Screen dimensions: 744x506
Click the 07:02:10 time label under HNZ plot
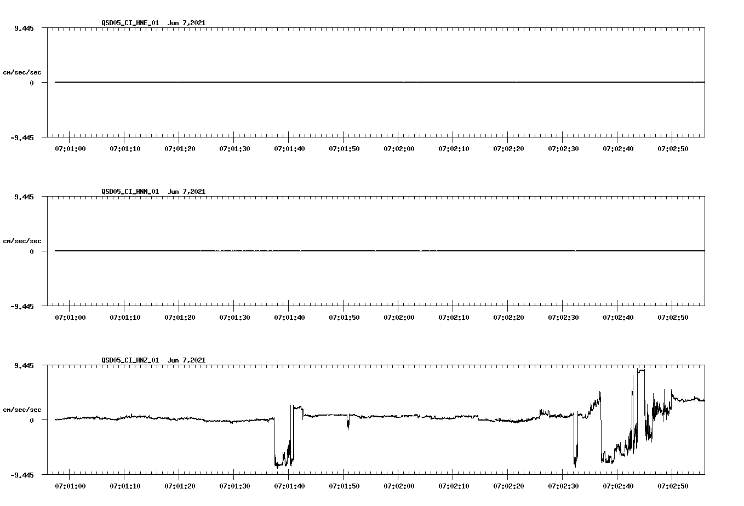click(x=454, y=486)
